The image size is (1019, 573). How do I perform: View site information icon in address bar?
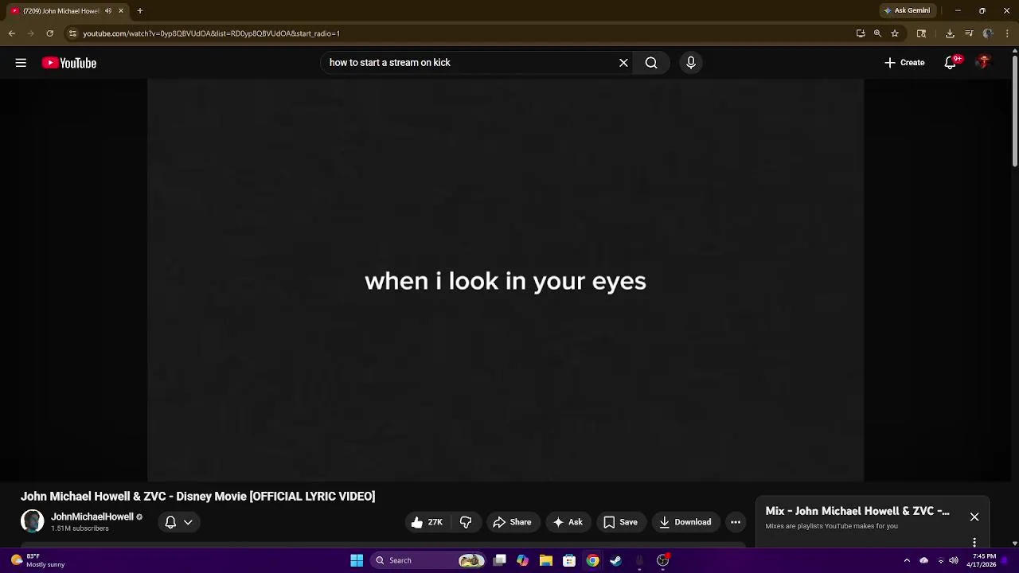[x=72, y=33]
